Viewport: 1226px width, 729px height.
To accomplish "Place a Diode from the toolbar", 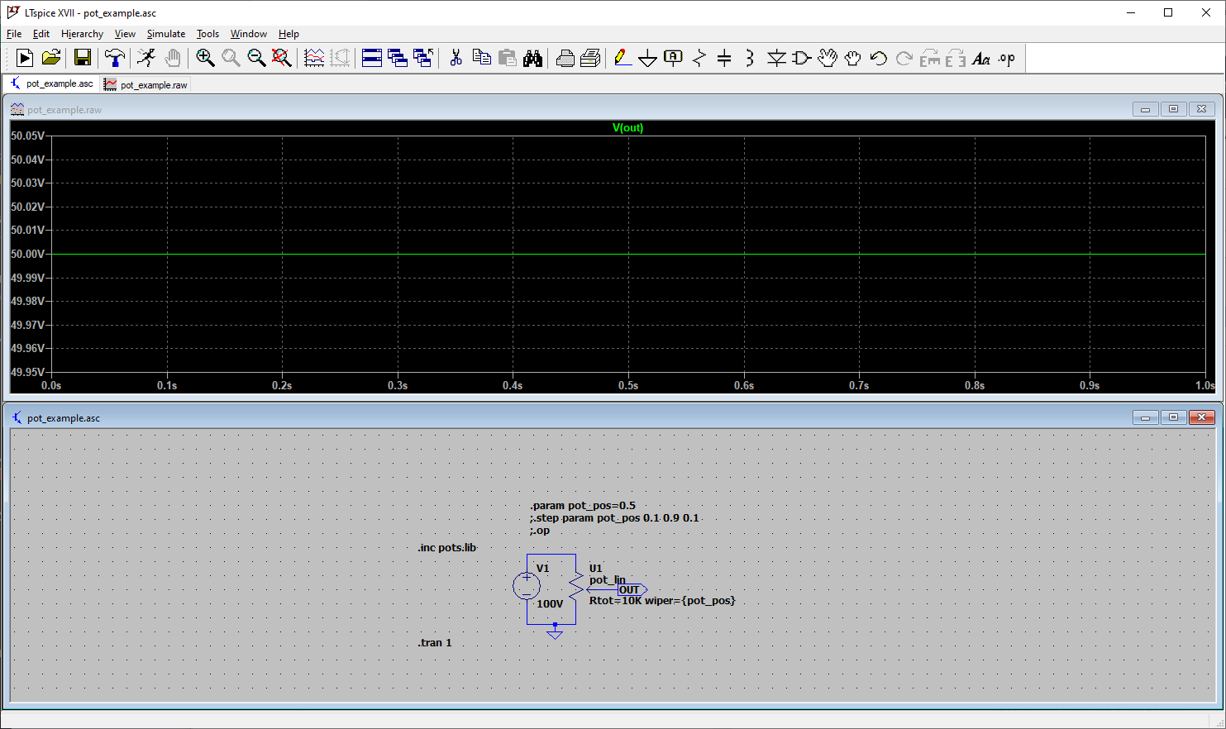I will click(776, 58).
